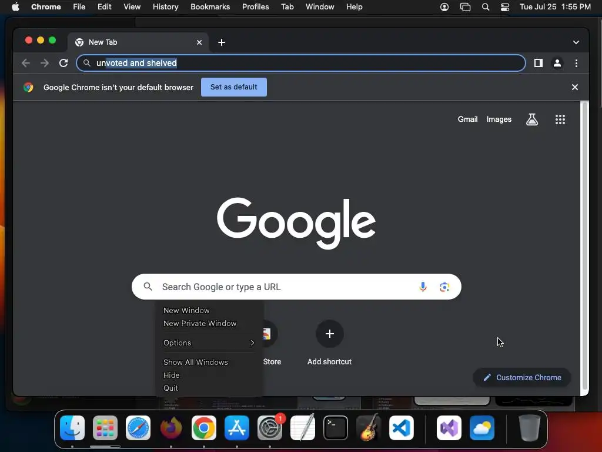Focus the Search Google or type a URL box
This screenshot has height=452, width=602.
296,287
